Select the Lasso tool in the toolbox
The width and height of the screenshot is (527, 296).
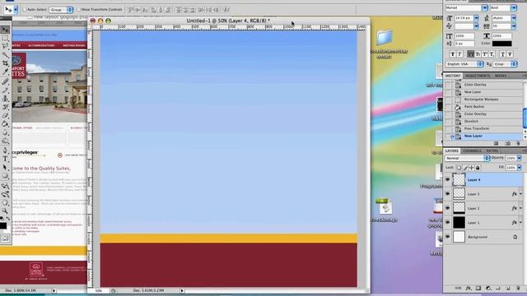pyautogui.click(x=5, y=46)
